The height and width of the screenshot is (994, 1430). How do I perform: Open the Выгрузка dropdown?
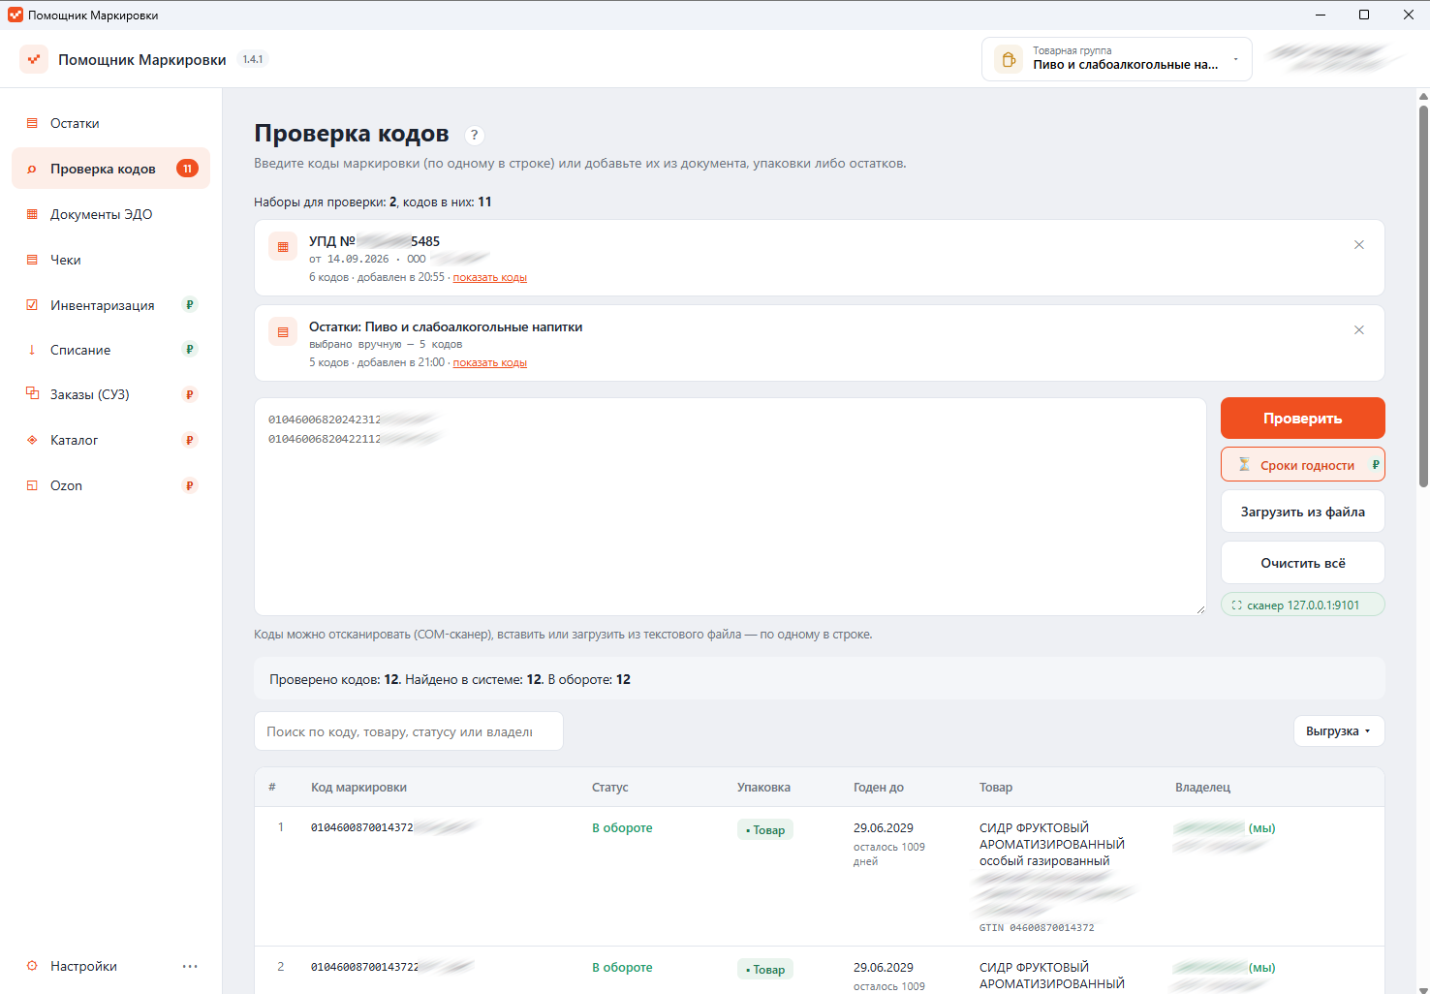click(x=1338, y=731)
